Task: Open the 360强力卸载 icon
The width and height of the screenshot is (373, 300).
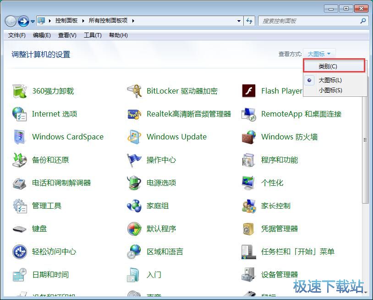Action: tap(20, 91)
